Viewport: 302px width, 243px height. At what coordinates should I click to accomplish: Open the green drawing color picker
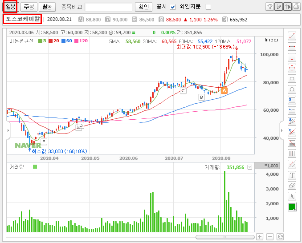tap(292, 207)
